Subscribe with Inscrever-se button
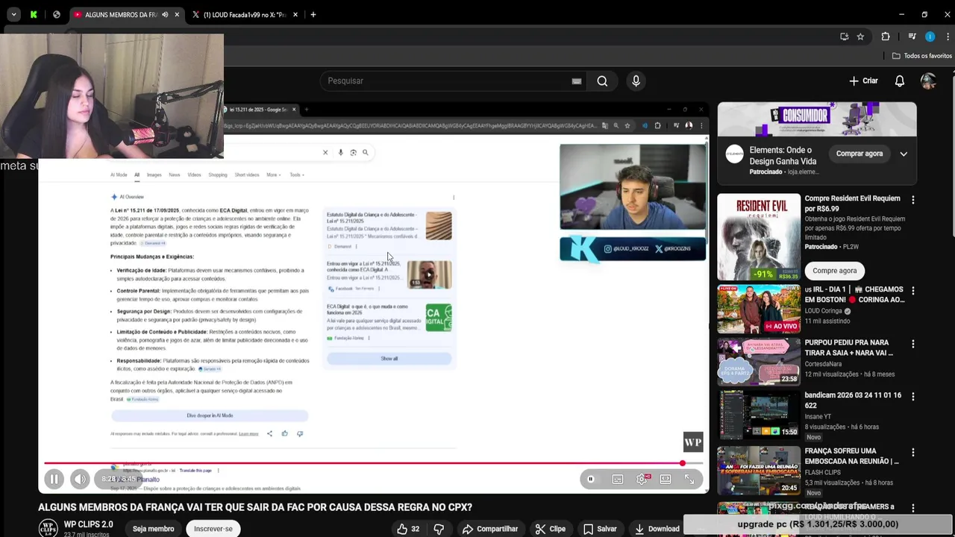955x537 pixels. coord(213,529)
